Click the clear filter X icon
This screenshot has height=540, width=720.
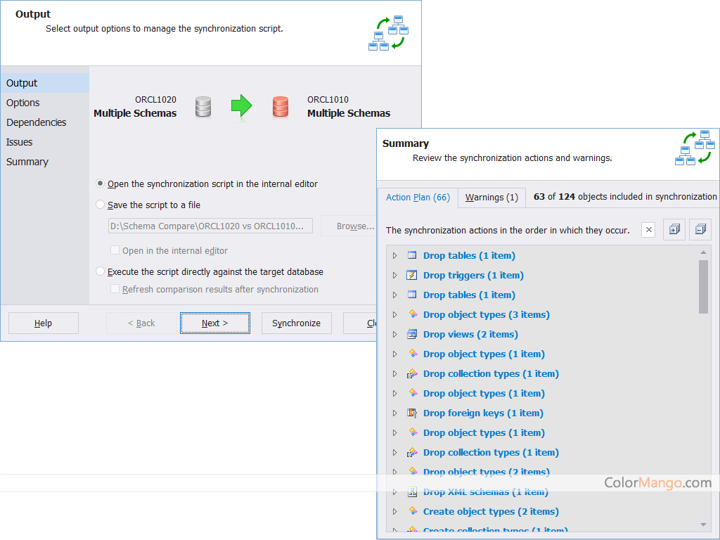(x=648, y=229)
